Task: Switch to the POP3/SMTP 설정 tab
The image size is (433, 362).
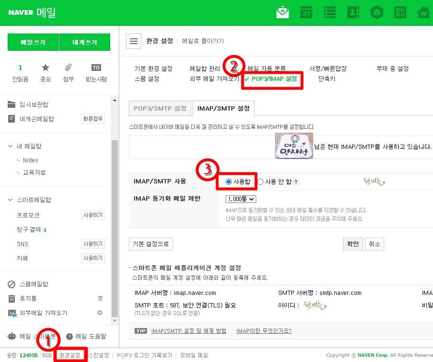Action: tap(160, 108)
